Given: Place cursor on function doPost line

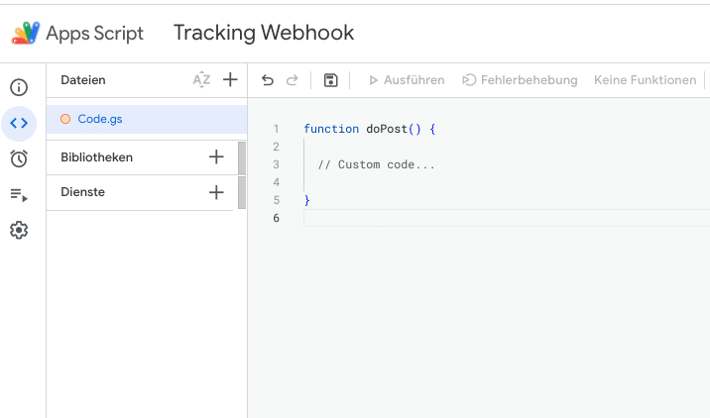Looking at the screenshot, I should click(369, 129).
